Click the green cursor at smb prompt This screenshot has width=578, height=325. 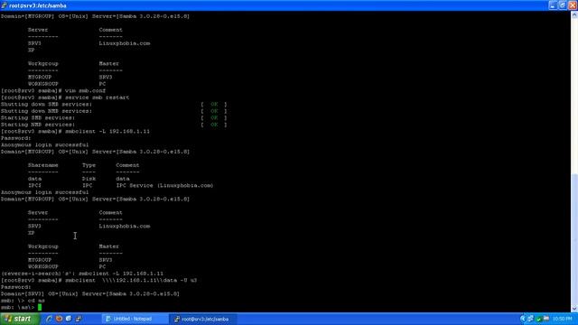[40, 307]
